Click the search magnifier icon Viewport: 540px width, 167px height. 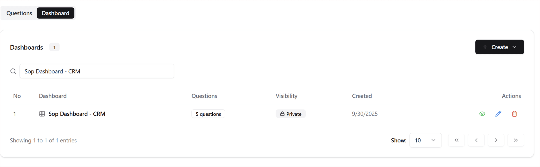(13, 71)
